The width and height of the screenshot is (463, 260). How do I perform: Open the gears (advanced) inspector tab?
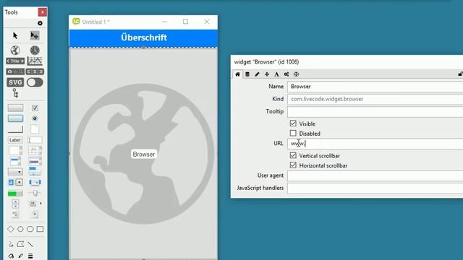coord(286,74)
